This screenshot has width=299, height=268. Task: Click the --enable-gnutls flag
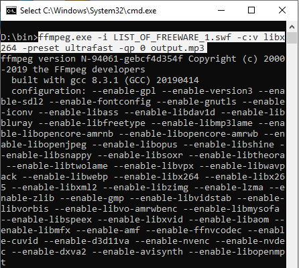(196, 102)
